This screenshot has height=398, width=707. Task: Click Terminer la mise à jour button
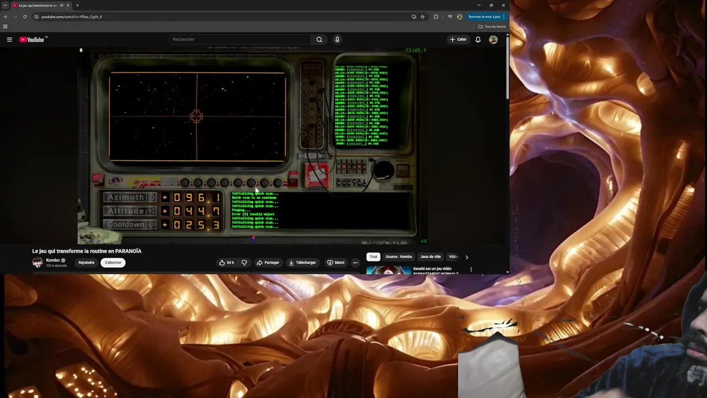click(x=484, y=17)
